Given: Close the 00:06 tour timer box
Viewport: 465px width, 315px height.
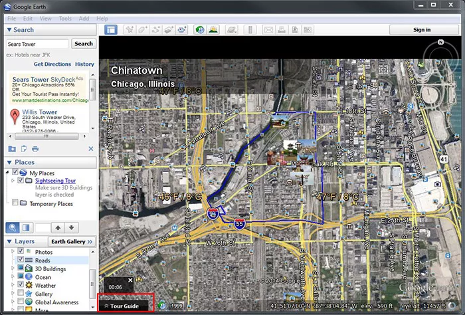Looking at the screenshot, I should coord(130,280).
